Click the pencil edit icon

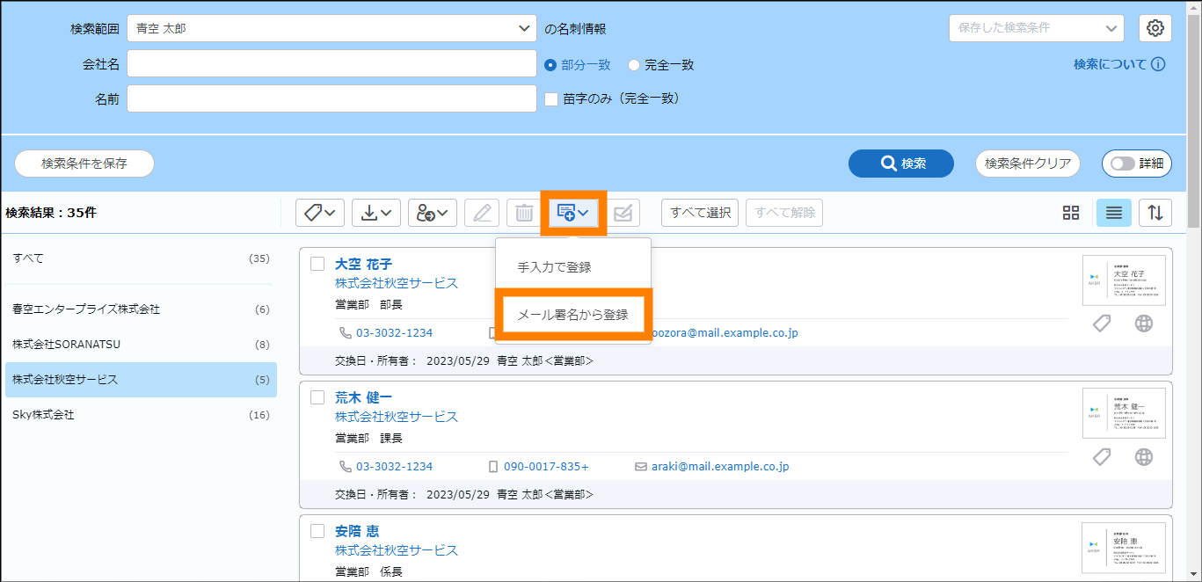(482, 213)
